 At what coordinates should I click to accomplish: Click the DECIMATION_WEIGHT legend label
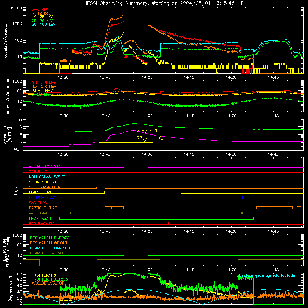pyautogui.click(x=49, y=243)
